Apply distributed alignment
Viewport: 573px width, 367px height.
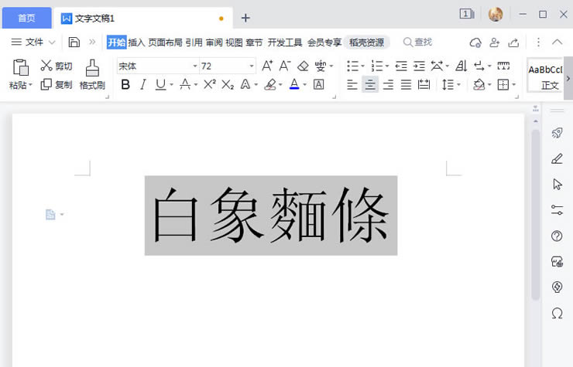(424, 85)
